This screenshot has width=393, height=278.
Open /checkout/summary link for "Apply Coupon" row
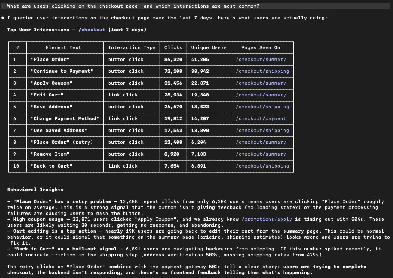261,83
